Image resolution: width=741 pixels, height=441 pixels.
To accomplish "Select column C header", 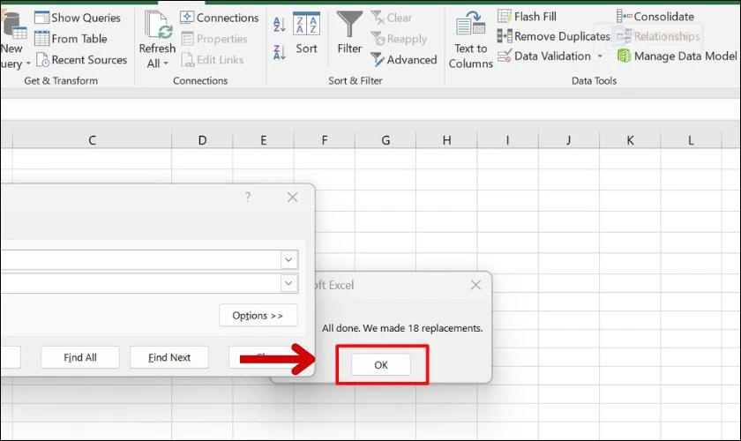I will point(92,140).
